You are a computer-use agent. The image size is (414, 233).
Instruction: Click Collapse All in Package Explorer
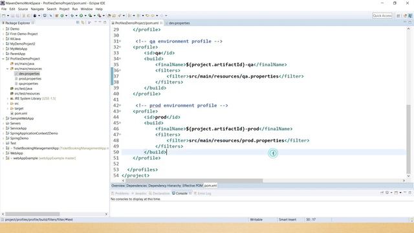(x=78, y=23)
